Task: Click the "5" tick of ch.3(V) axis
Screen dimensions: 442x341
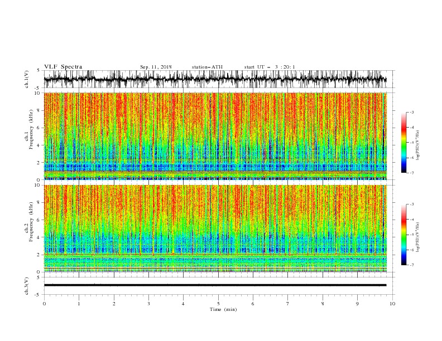Action: pyautogui.click(x=39, y=277)
